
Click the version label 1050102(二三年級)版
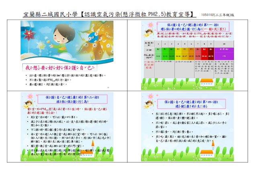point(218,15)
